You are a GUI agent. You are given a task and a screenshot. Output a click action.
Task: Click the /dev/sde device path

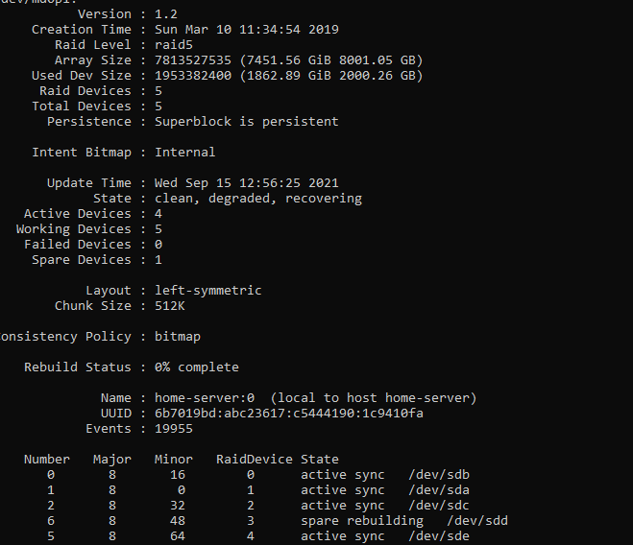[x=439, y=536]
